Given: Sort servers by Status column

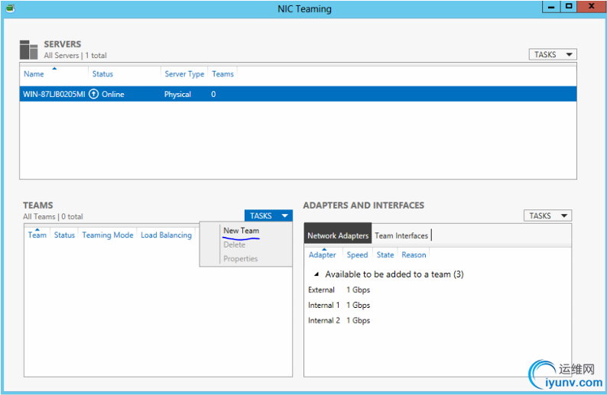Looking at the screenshot, I should tap(102, 74).
